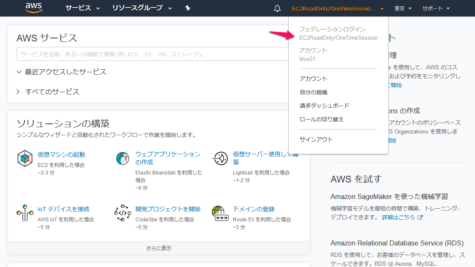Viewport: 475px width, 267px height.
Task: Click the EC2 virtual machine cube icon
Action: [x=25, y=158]
